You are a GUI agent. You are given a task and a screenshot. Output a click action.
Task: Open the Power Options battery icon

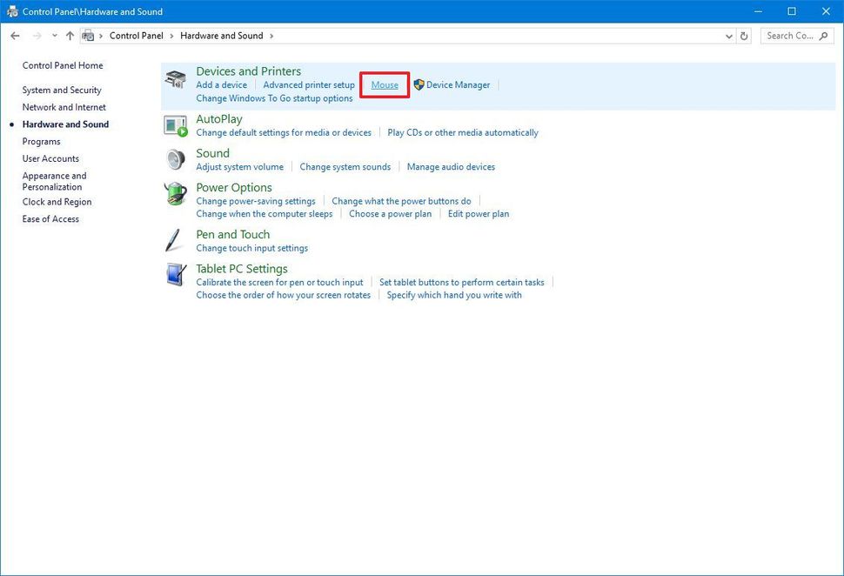pos(174,194)
